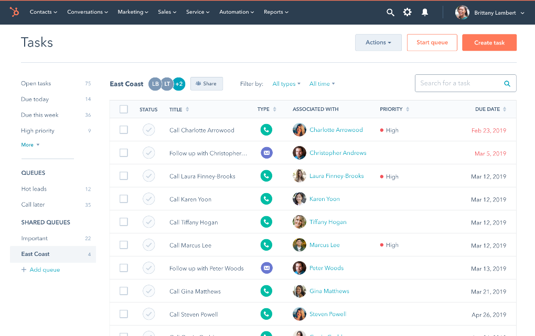The width and height of the screenshot is (535, 336).
Task: Open the All types filter dropdown
Action: pos(286,83)
